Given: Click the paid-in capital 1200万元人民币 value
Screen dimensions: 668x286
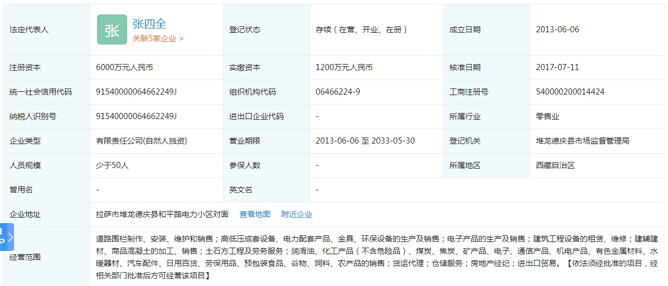Looking at the screenshot, I should coord(344,67).
